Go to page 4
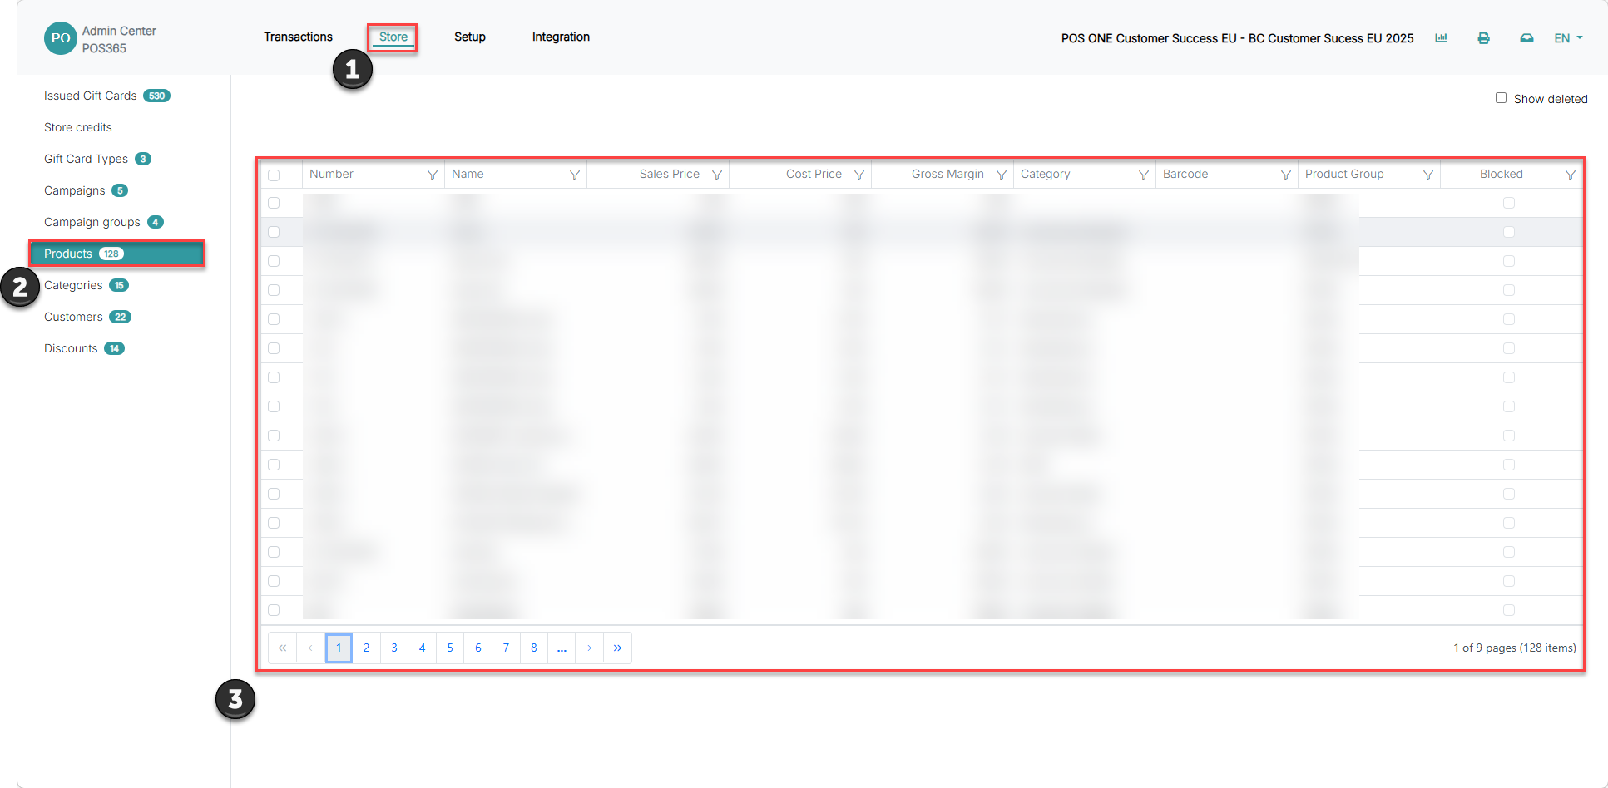The height and width of the screenshot is (788, 1608). coord(422,648)
